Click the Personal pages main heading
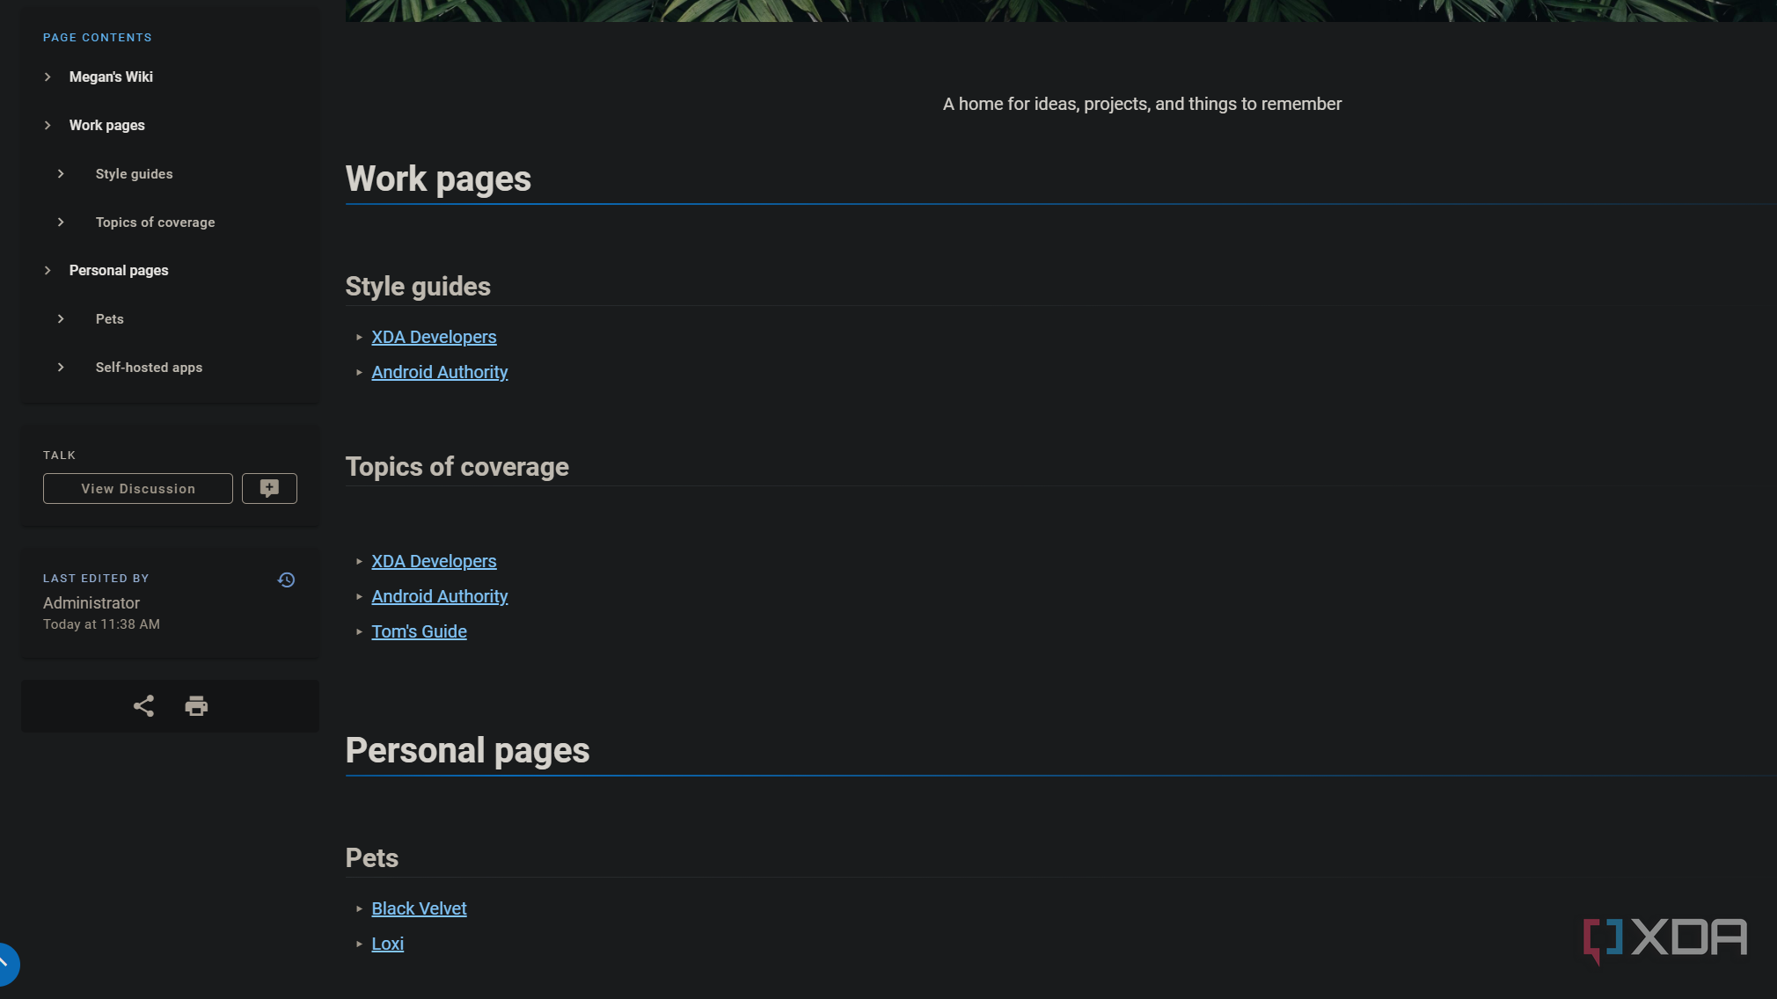This screenshot has height=999, width=1777. point(467,751)
